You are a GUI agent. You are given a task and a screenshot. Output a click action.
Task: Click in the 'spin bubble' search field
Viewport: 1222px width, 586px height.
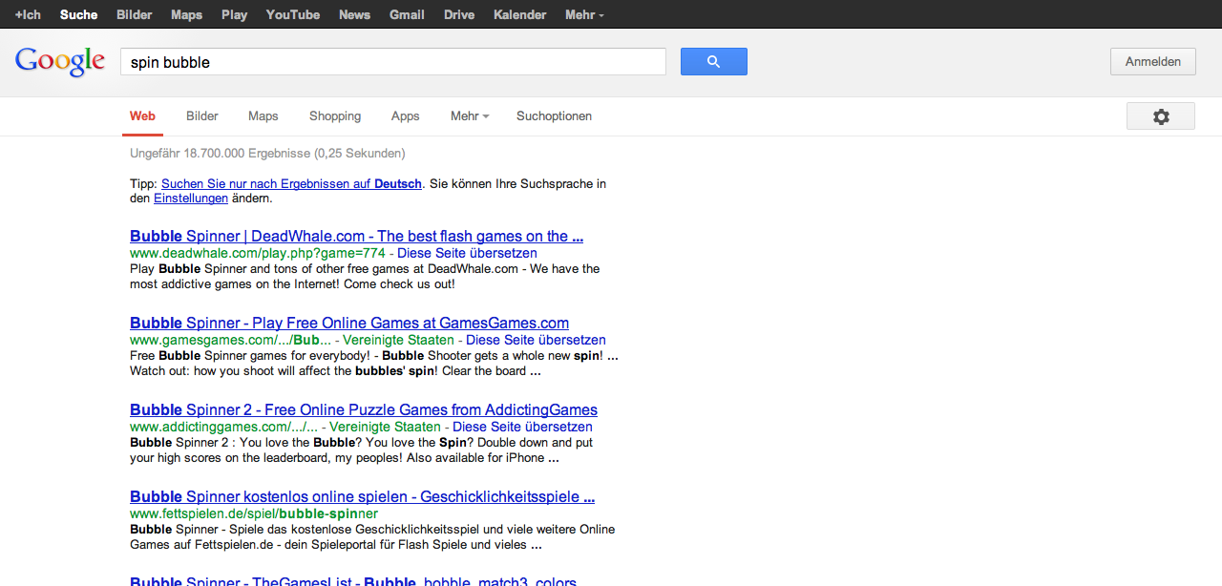(391, 62)
